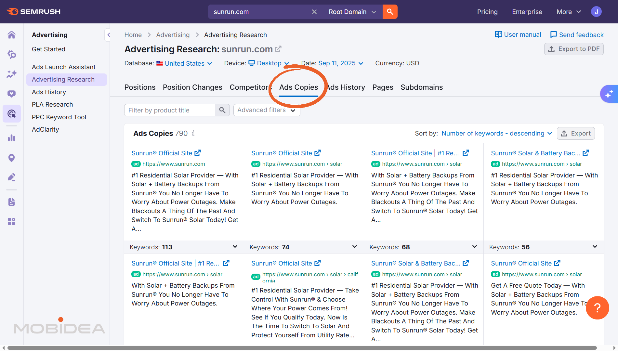The image size is (618, 351).
Task: Open the Ads History tab
Action: 346,87
